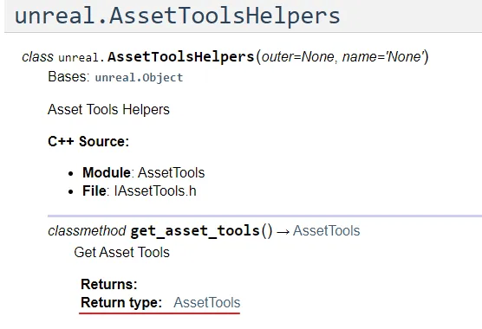Click the italic class keyword
The height and width of the screenshot is (329, 482).
click(37, 57)
